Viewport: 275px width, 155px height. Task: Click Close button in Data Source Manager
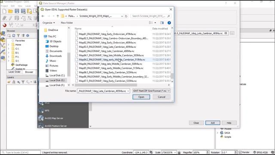(x=196, y=123)
